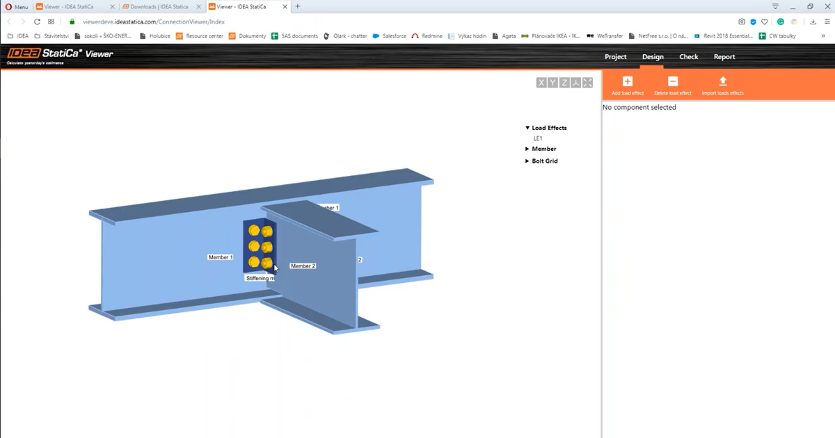Click Import loads effects icon

pos(723,81)
